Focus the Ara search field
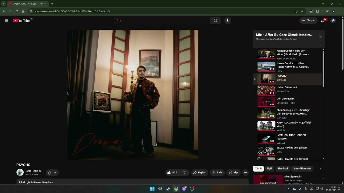 (x=162, y=21)
